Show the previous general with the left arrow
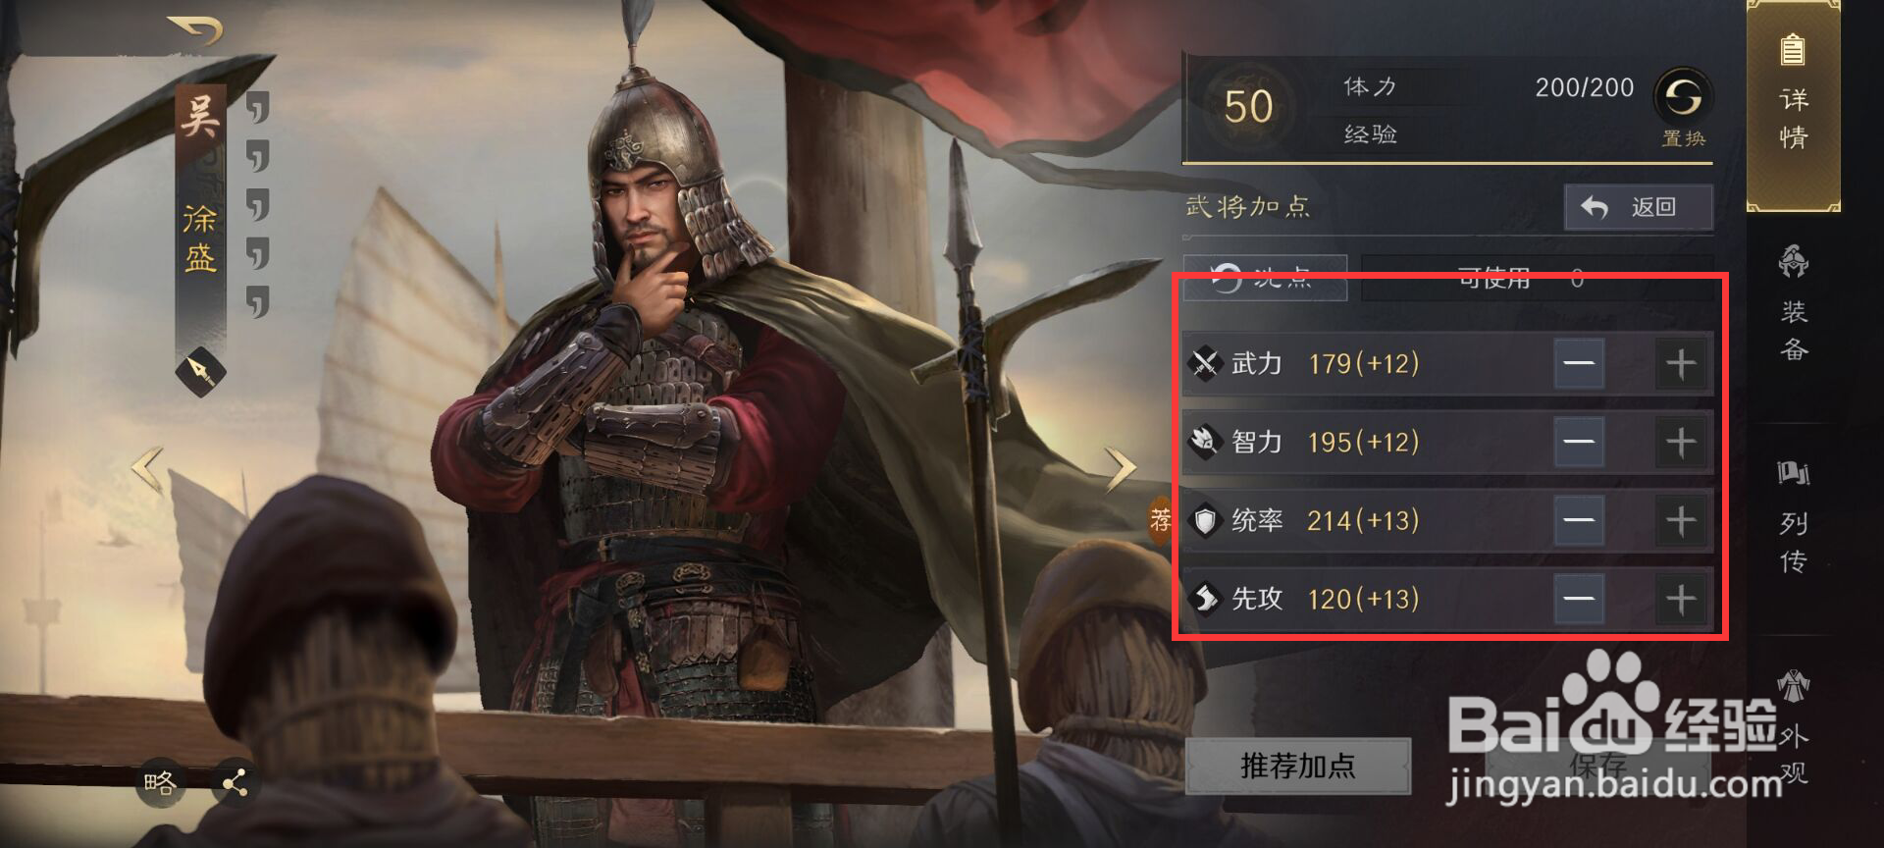The image size is (1884, 848). (x=147, y=470)
